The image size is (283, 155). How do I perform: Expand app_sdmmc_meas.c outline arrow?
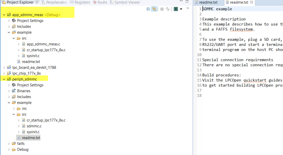[18, 44]
